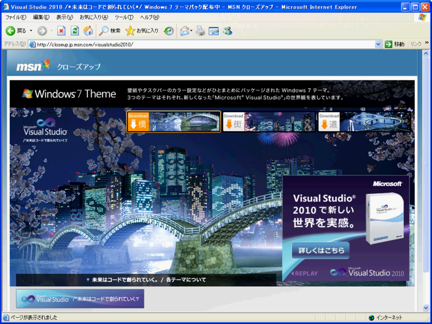Click the Microsoft logo in the ad
432x324 pixels.
(x=387, y=184)
